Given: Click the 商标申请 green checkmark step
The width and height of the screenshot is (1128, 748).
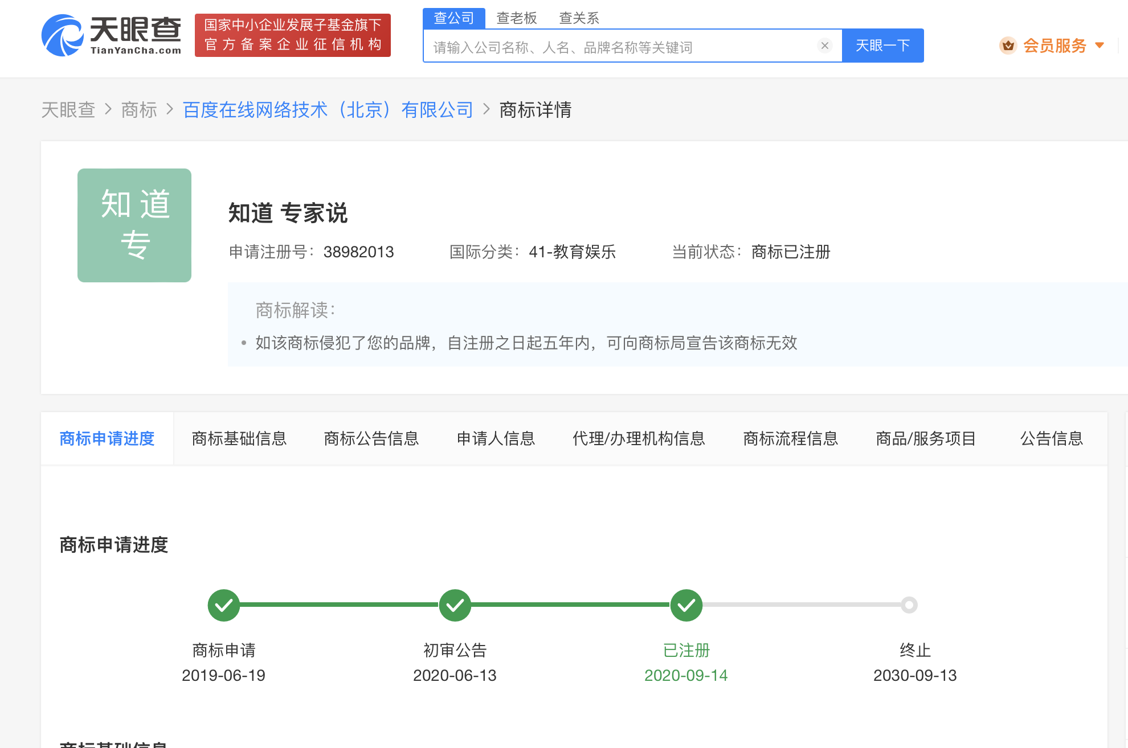Looking at the screenshot, I should tap(223, 605).
